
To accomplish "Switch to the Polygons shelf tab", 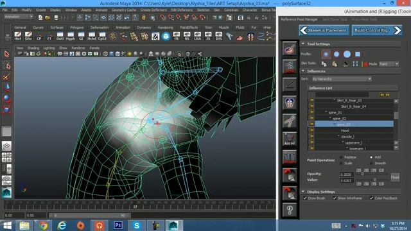I will (77, 27).
